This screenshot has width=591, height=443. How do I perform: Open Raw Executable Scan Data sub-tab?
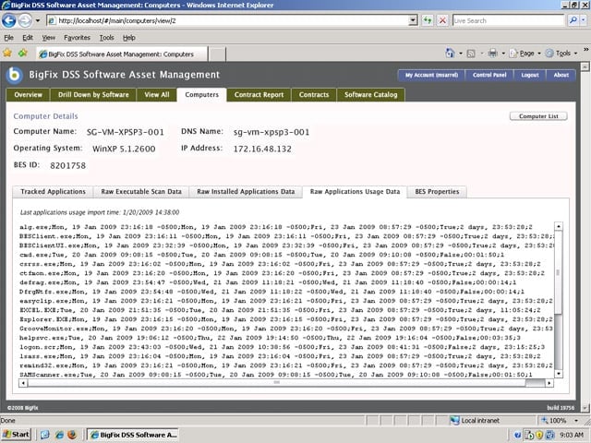141,192
